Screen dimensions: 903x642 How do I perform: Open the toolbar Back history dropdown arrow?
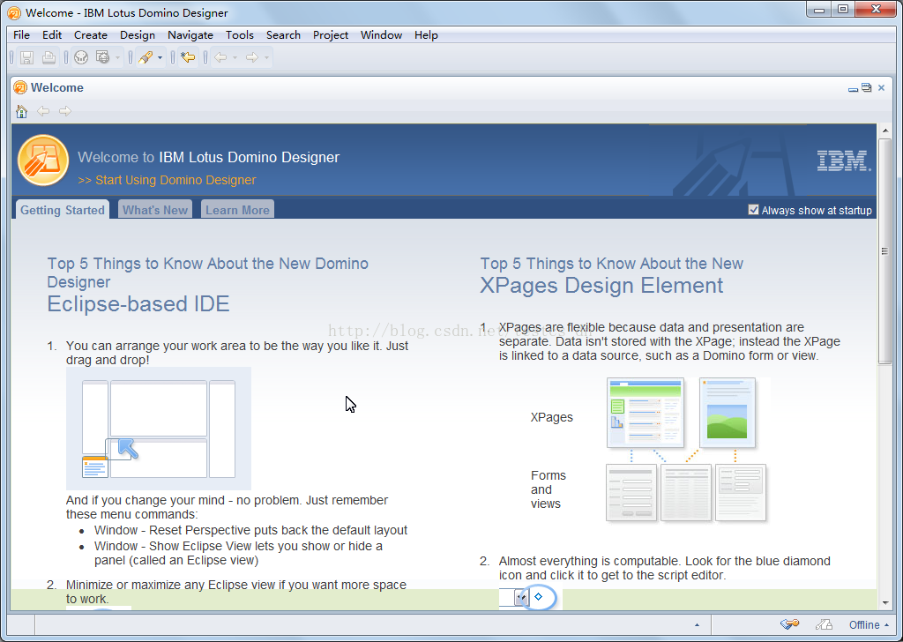235,57
